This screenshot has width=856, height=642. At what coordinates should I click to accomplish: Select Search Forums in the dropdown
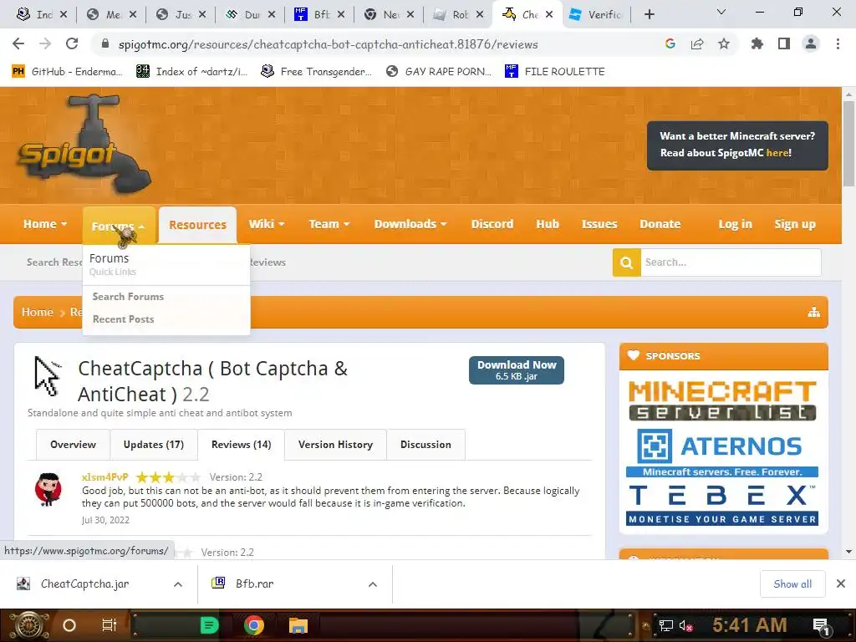[x=128, y=297]
